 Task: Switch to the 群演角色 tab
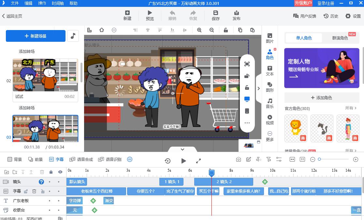(x=340, y=38)
